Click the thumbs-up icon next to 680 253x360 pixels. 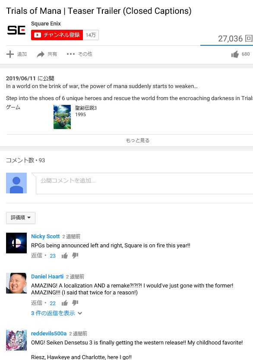click(x=235, y=54)
